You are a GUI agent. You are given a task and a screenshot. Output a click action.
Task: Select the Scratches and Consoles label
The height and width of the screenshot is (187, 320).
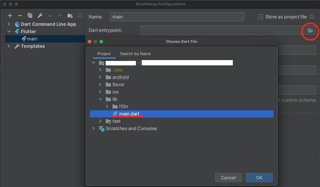click(x=131, y=129)
